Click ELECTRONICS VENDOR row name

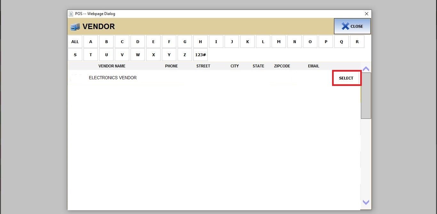(113, 78)
